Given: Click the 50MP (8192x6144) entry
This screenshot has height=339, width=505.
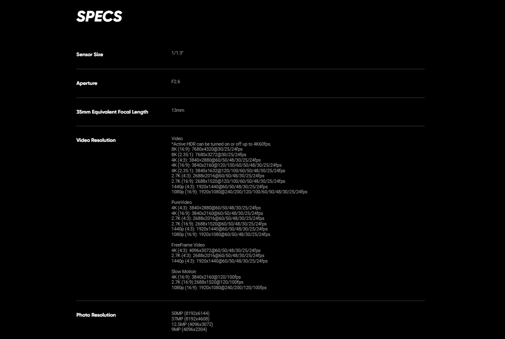Looking at the screenshot, I should click(x=190, y=313).
